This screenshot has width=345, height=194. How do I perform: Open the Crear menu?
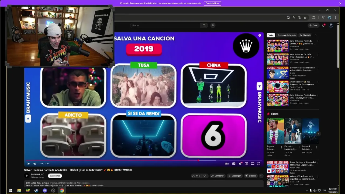[313, 25]
